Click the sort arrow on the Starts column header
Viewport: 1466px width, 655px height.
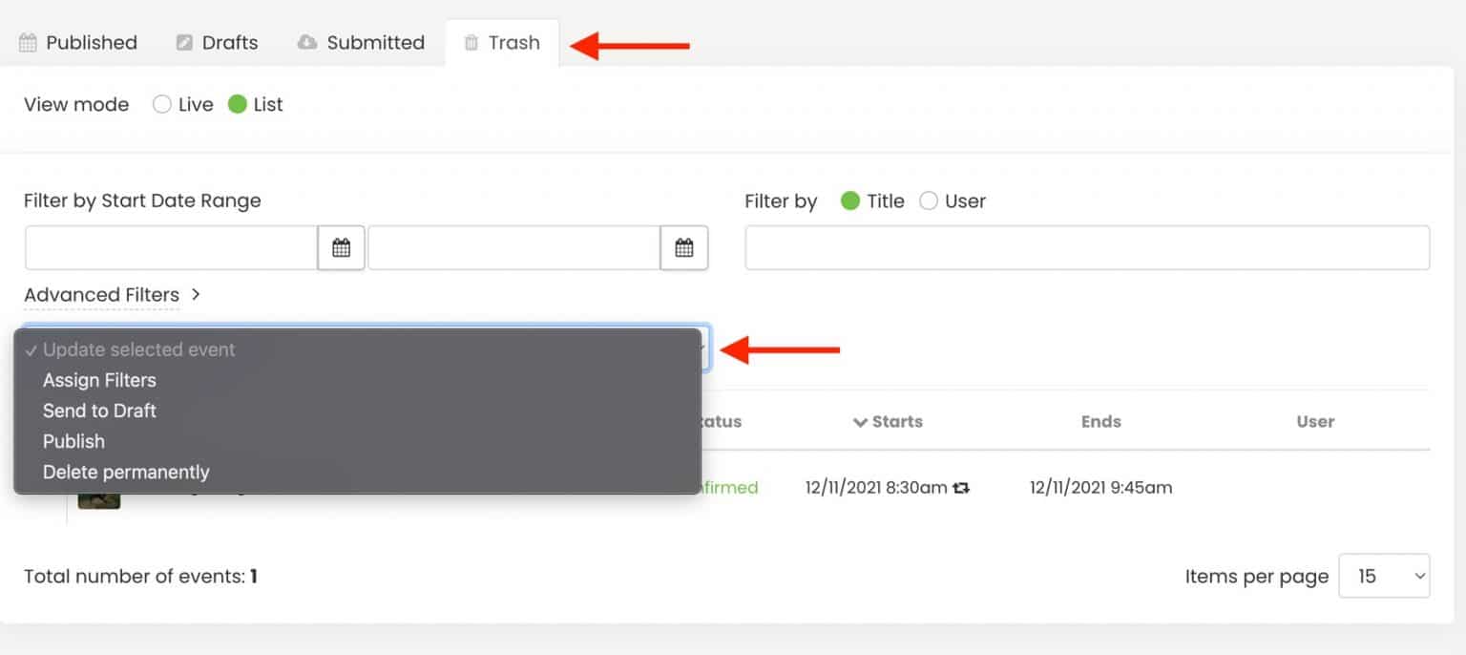(x=859, y=421)
